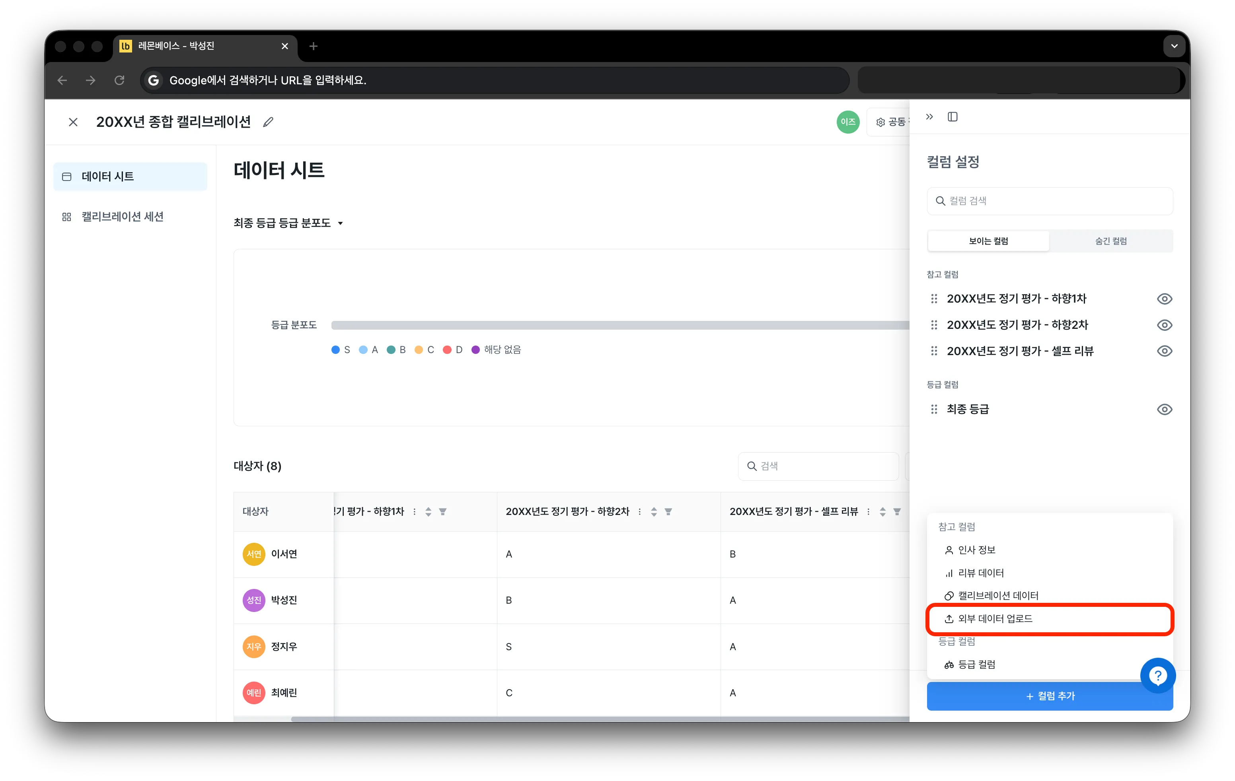1235x781 pixels.
Task: Open the browser tab list chevron
Action: click(1174, 46)
